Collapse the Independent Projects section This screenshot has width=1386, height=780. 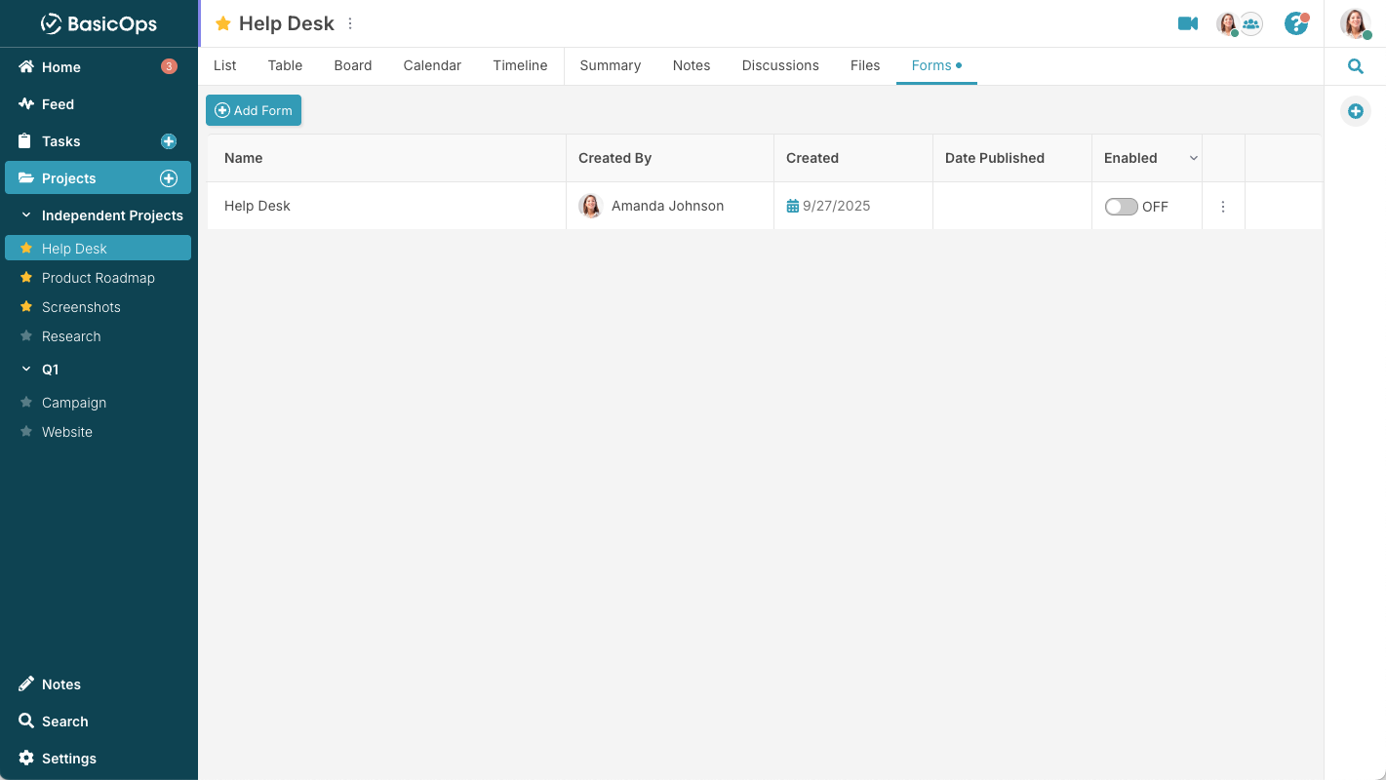click(x=26, y=214)
